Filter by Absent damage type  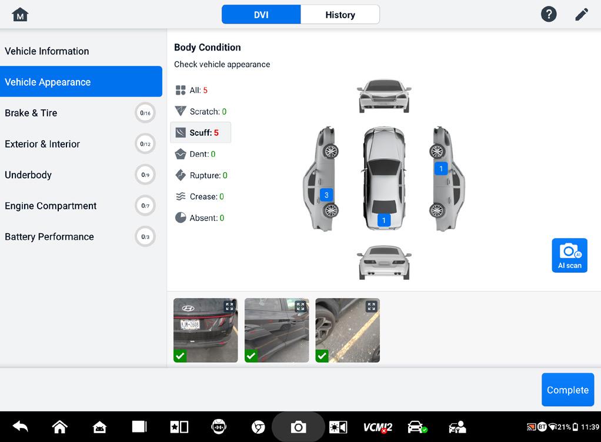click(200, 218)
